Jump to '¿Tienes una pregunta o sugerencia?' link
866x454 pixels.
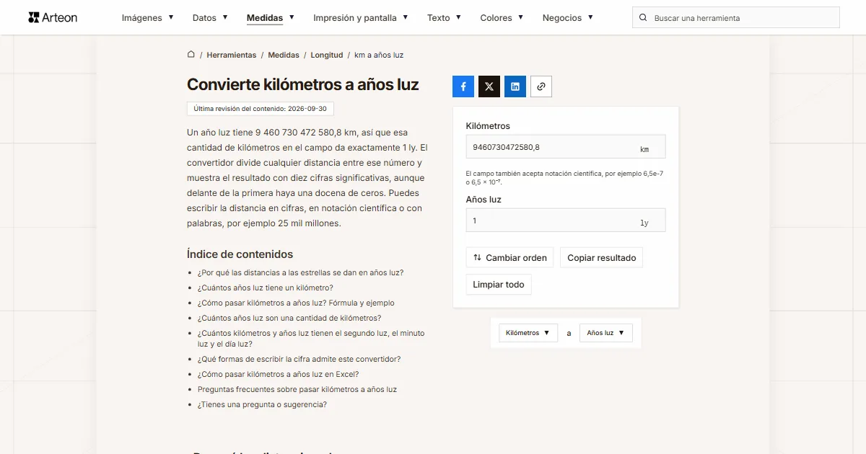coord(262,405)
